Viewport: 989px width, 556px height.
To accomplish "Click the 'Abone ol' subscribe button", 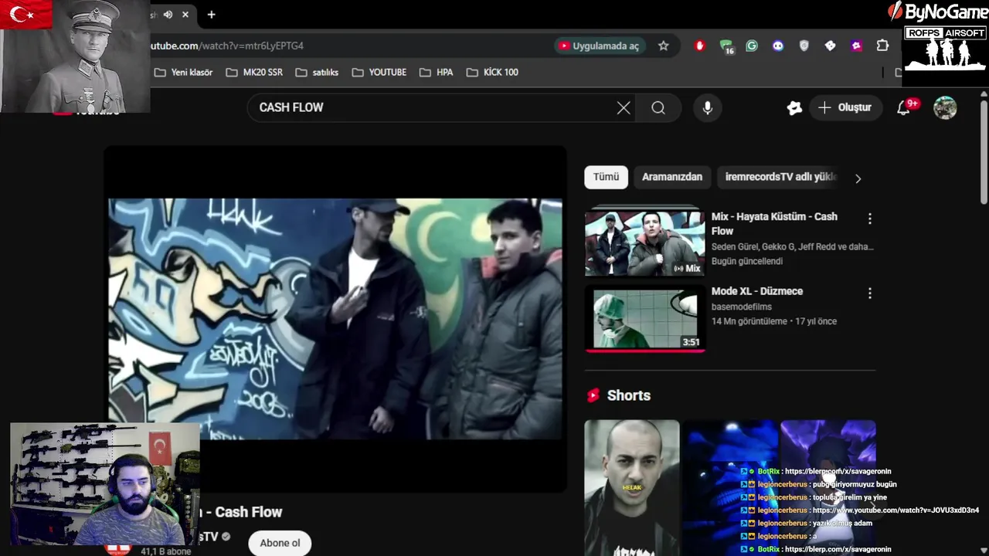I will tap(280, 543).
